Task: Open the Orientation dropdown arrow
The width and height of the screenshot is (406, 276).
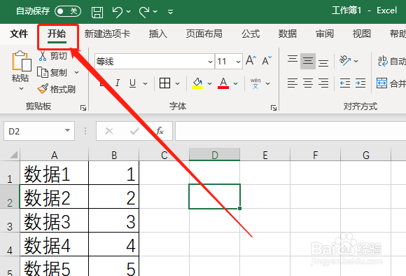Action: click(356, 61)
